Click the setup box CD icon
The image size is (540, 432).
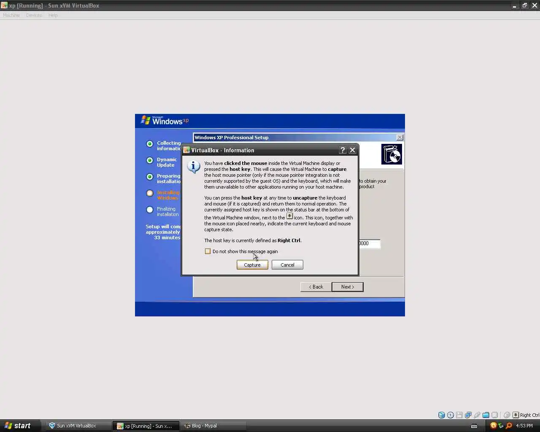pyautogui.click(x=391, y=154)
